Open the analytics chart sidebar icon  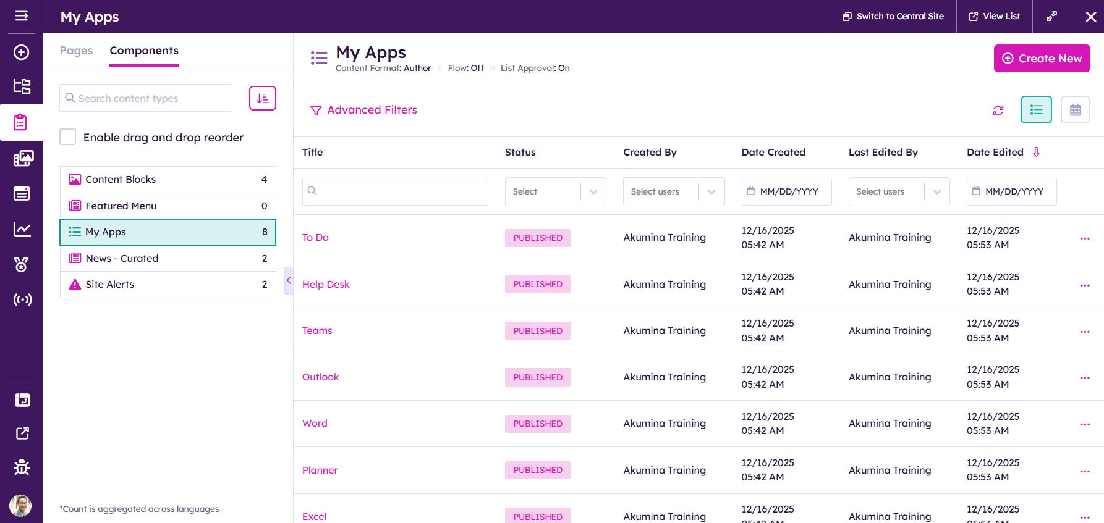tap(22, 230)
